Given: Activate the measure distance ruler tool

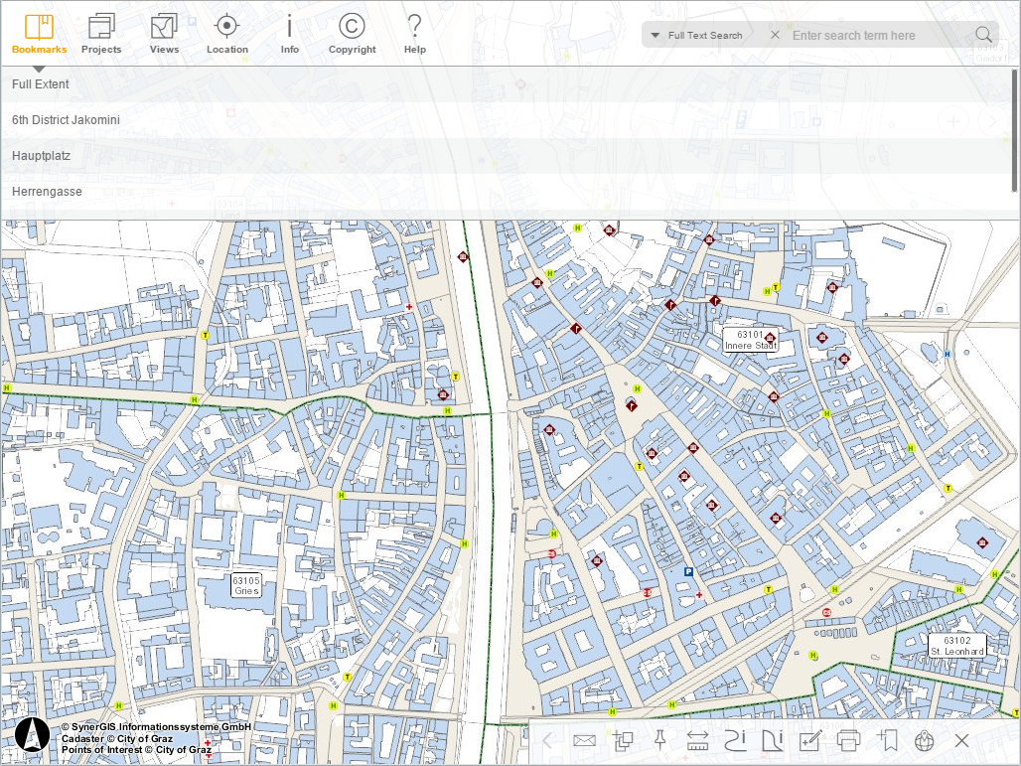Looking at the screenshot, I should 697,740.
